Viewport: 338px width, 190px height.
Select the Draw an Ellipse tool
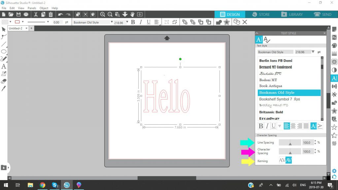(4, 51)
